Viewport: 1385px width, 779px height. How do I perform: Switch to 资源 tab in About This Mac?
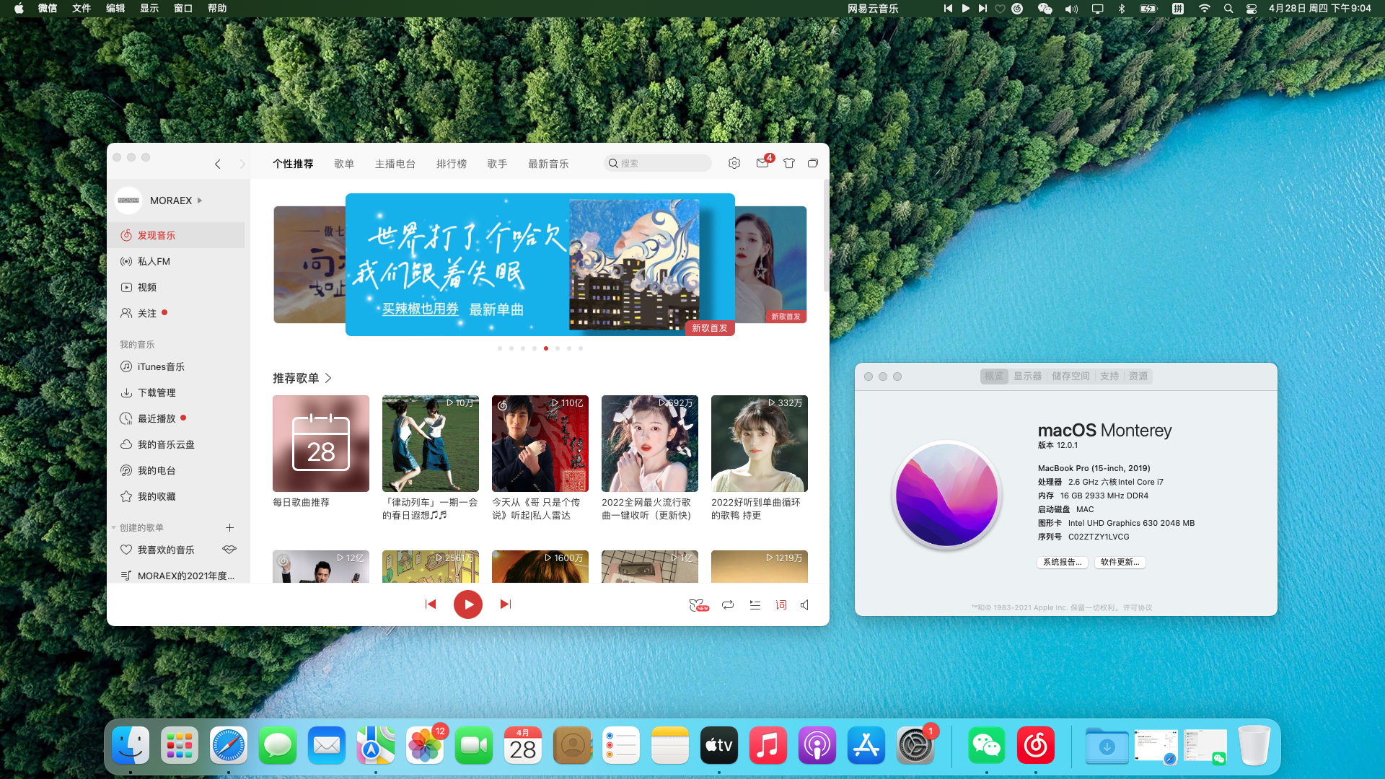click(1138, 377)
